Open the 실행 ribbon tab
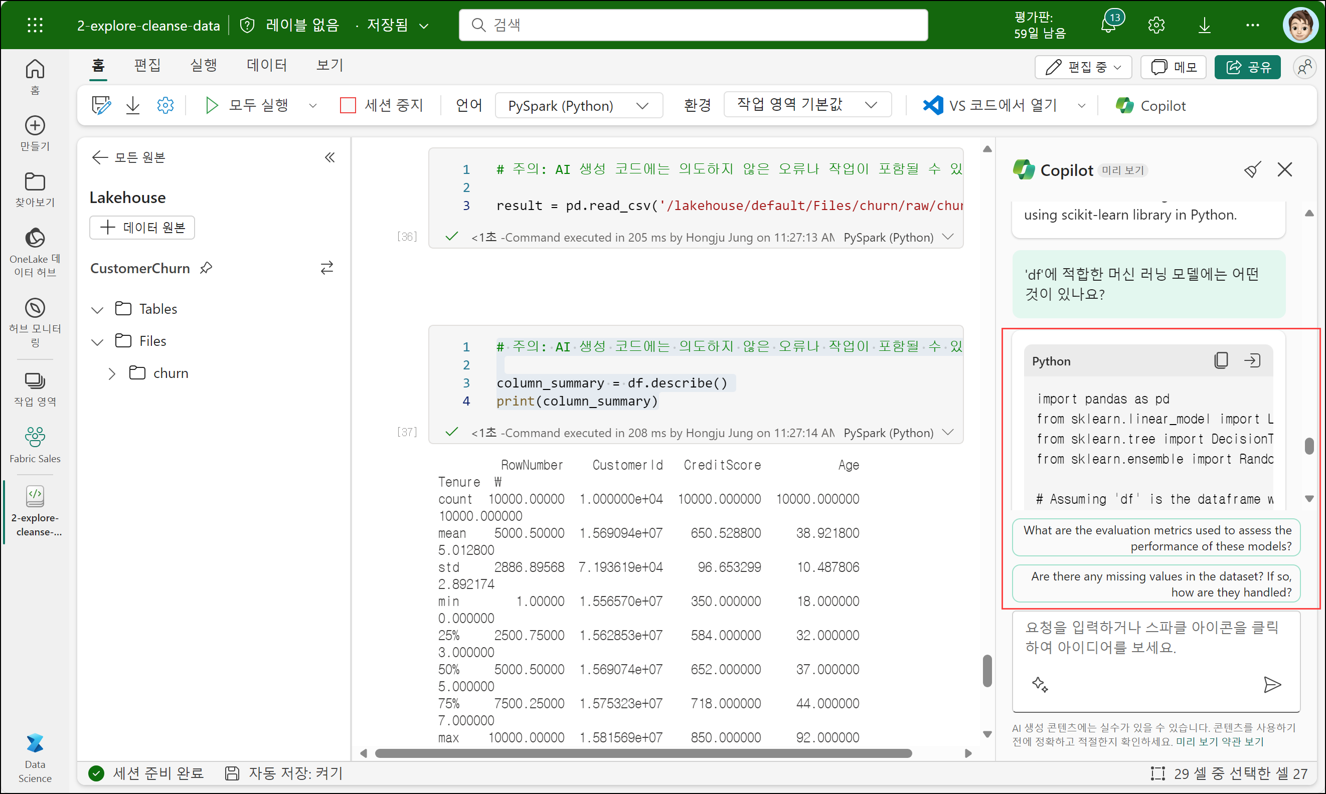 point(204,65)
